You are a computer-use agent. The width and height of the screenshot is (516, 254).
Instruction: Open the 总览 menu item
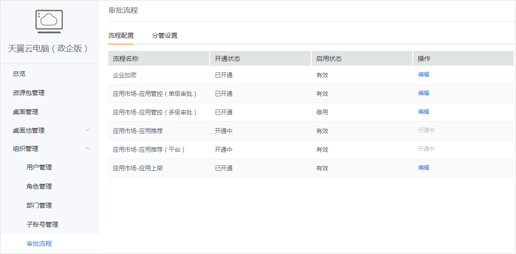(19, 74)
